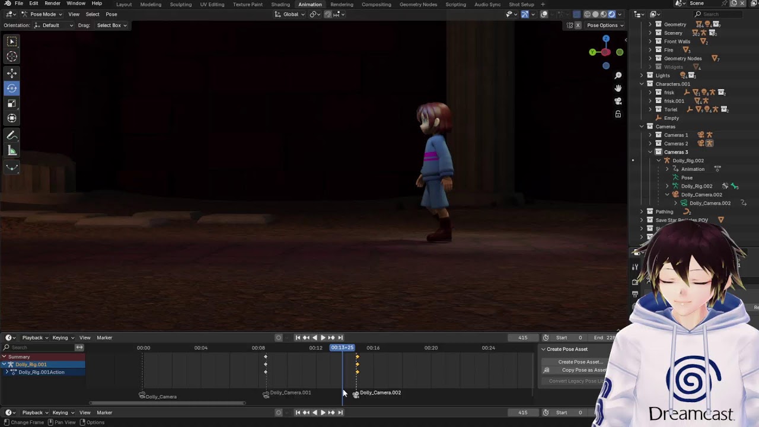759x427 pixels.
Task: Select solid viewport shading mode
Action: [x=595, y=14]
